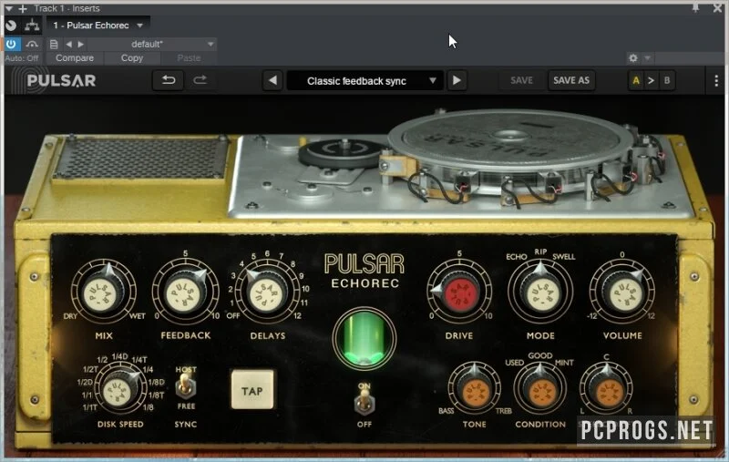Click the automation mode icon beside power

(32, 44)
